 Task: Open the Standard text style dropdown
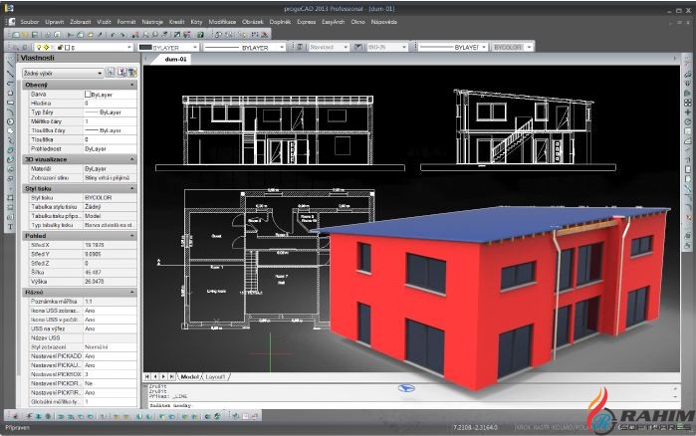[x=346, y=47]
